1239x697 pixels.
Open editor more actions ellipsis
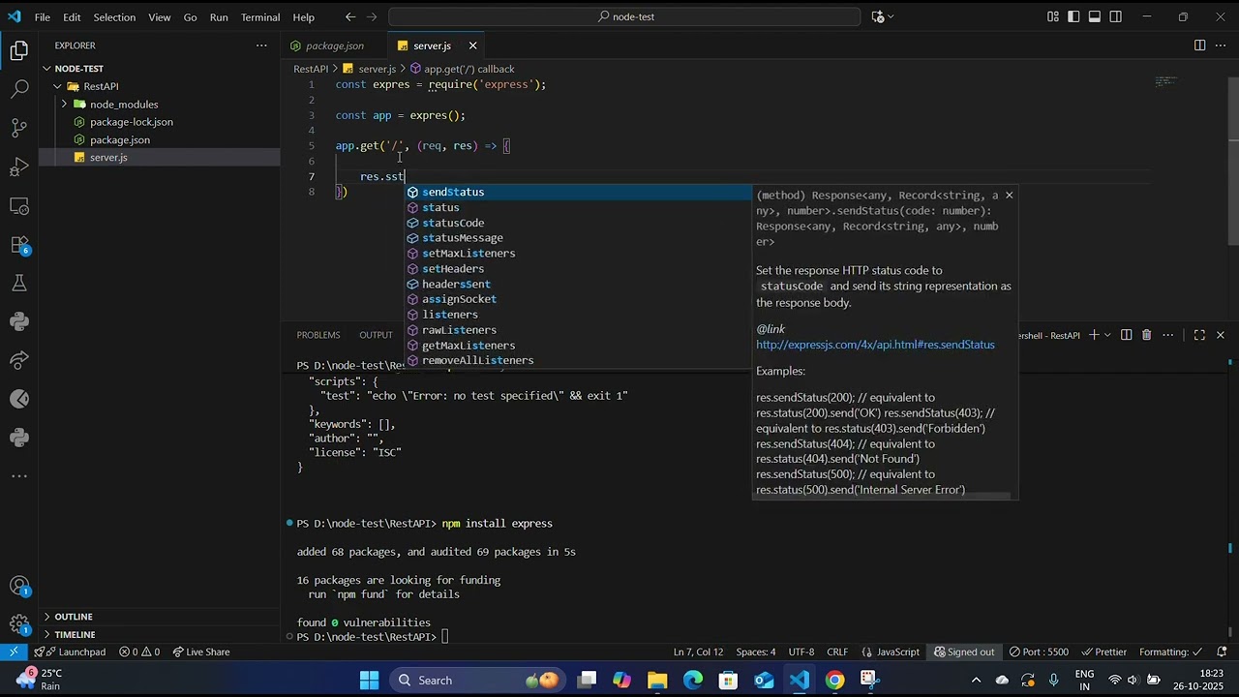point(1221,45)
